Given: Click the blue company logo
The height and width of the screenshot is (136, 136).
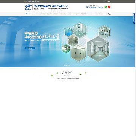Looking at the screenshot, I should (x=28, y=7).
